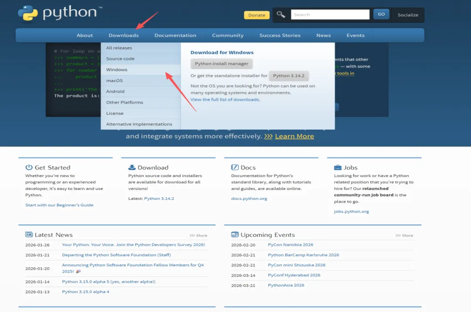Select Other Platforms in Downloads menu
471x312 pixels.
tap(140, 102)
